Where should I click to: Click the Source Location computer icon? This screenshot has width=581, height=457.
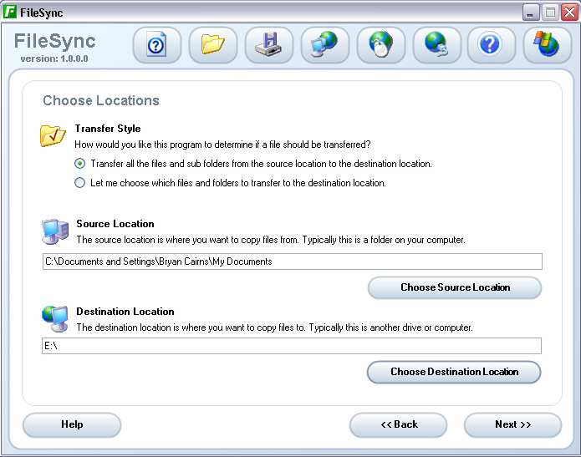[x=55, y=231]
